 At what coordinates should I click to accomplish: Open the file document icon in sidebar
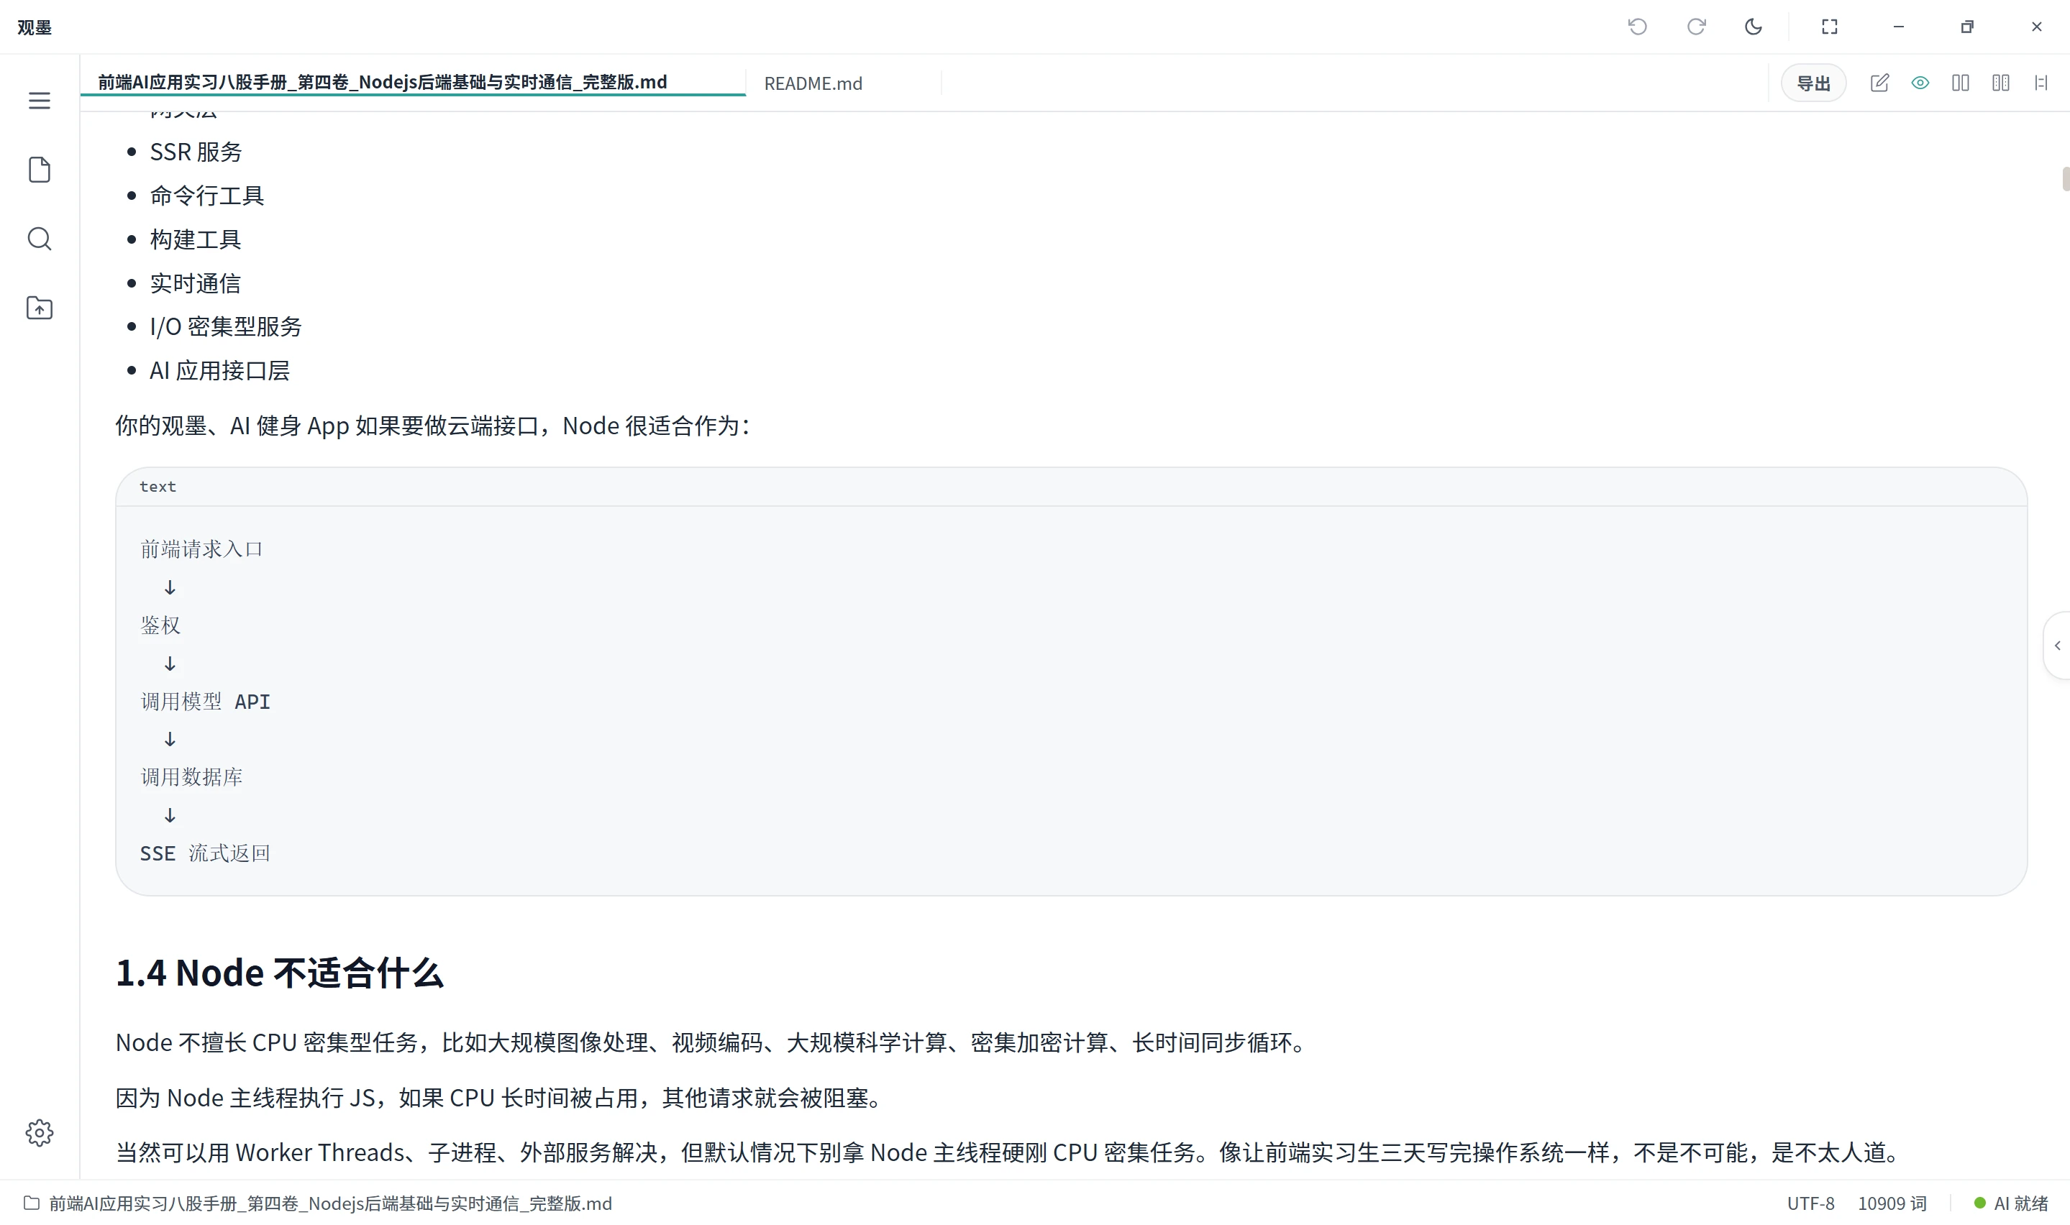pyautogui.click(x=39, y=169)
